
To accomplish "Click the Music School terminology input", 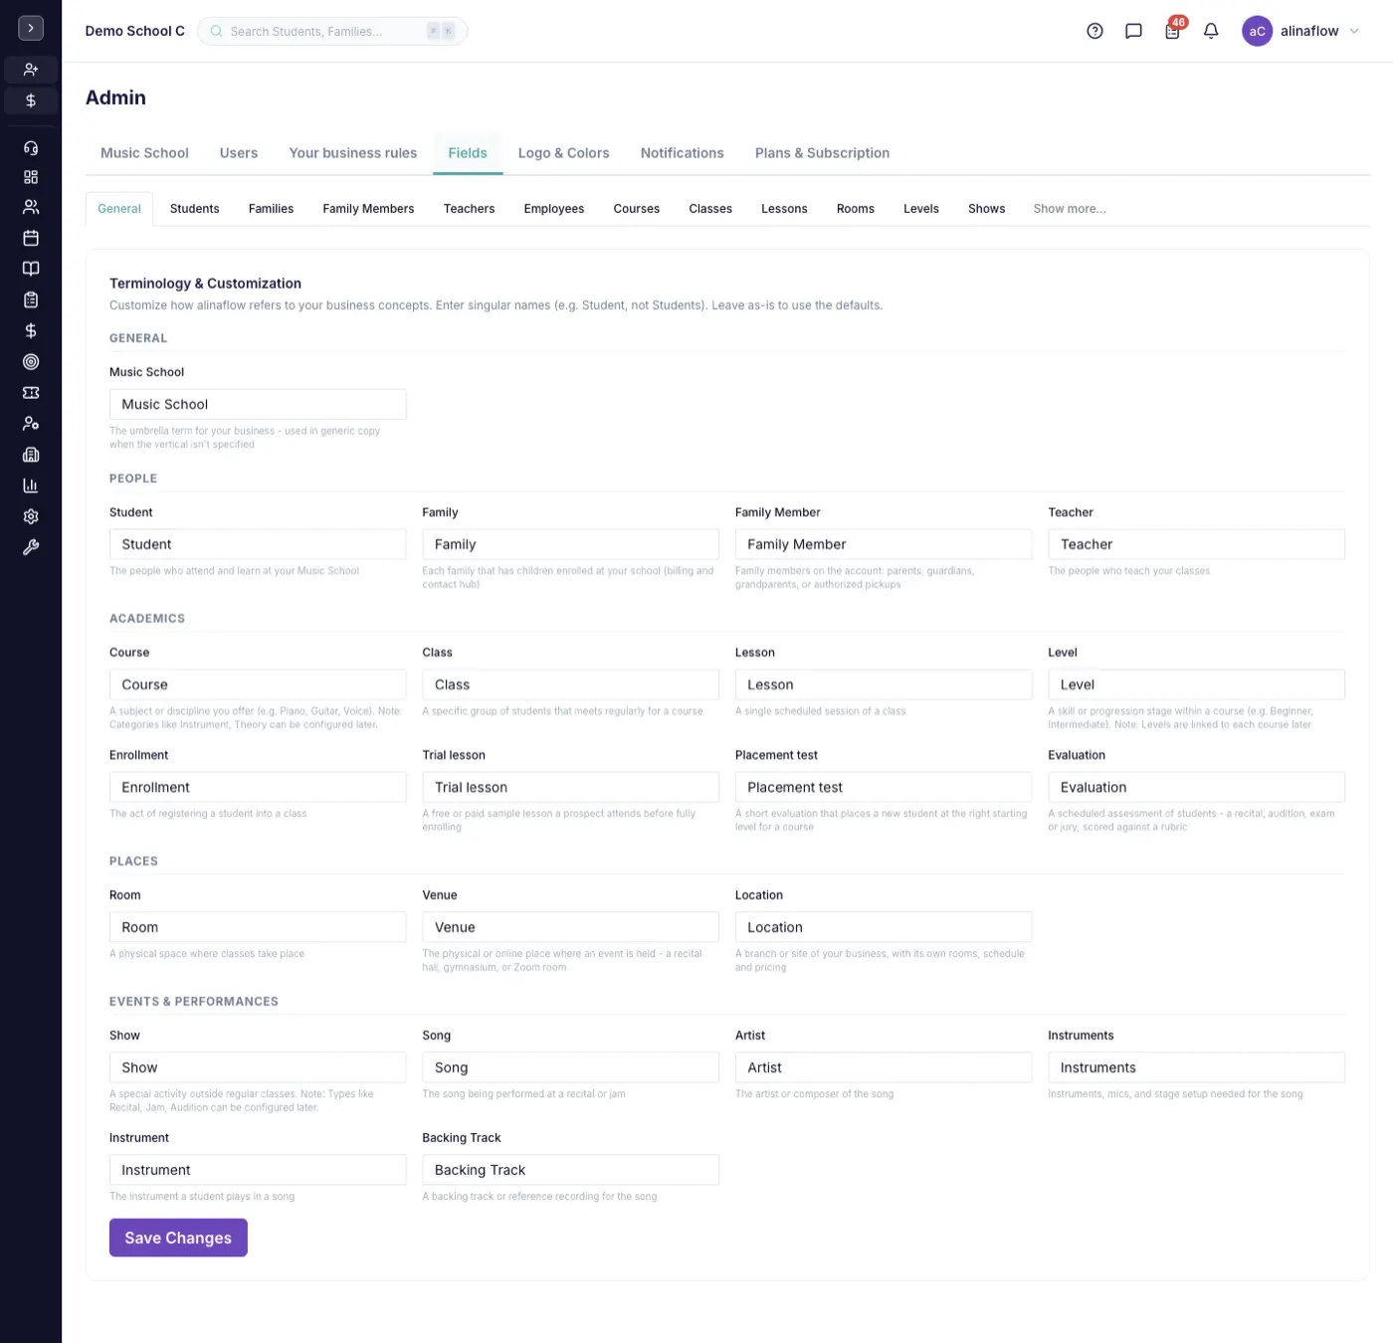I will 258,404.
